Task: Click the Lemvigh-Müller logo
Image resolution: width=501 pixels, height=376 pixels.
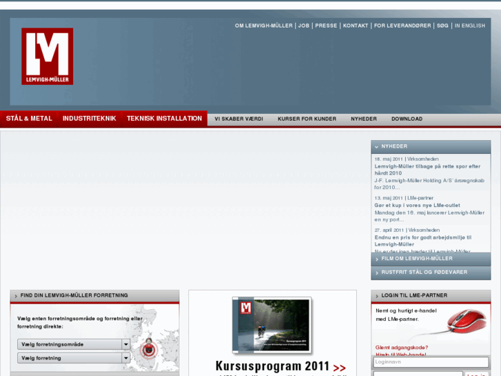Action: click(x=48, y=57)
